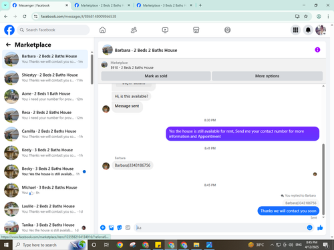Open the weather widget showing 38°C
Screen dimensions: 334x250
coord(256,245)
